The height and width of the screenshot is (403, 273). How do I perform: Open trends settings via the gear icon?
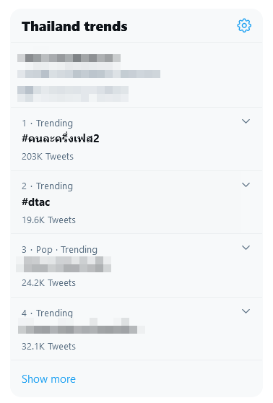tap(244, 25)
